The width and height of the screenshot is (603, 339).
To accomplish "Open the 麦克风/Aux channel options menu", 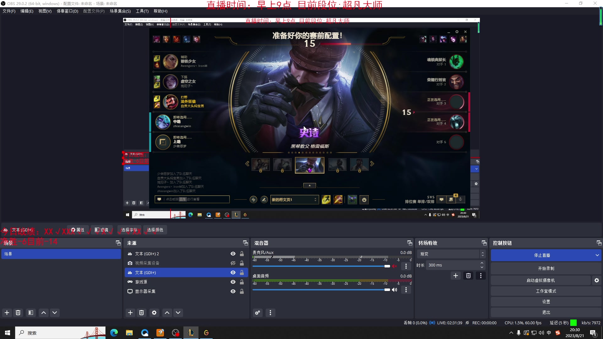I will coord(406,266).
